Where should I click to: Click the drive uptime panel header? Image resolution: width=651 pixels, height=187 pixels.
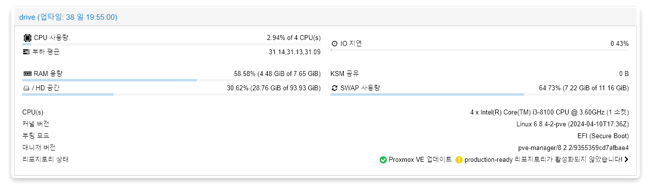325,17
